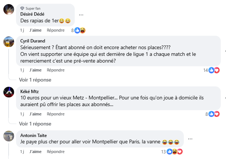Viewport: 226px width, 159px height.
Task: Click Cyril Durand's avatar image
Action: click(9, 41)
